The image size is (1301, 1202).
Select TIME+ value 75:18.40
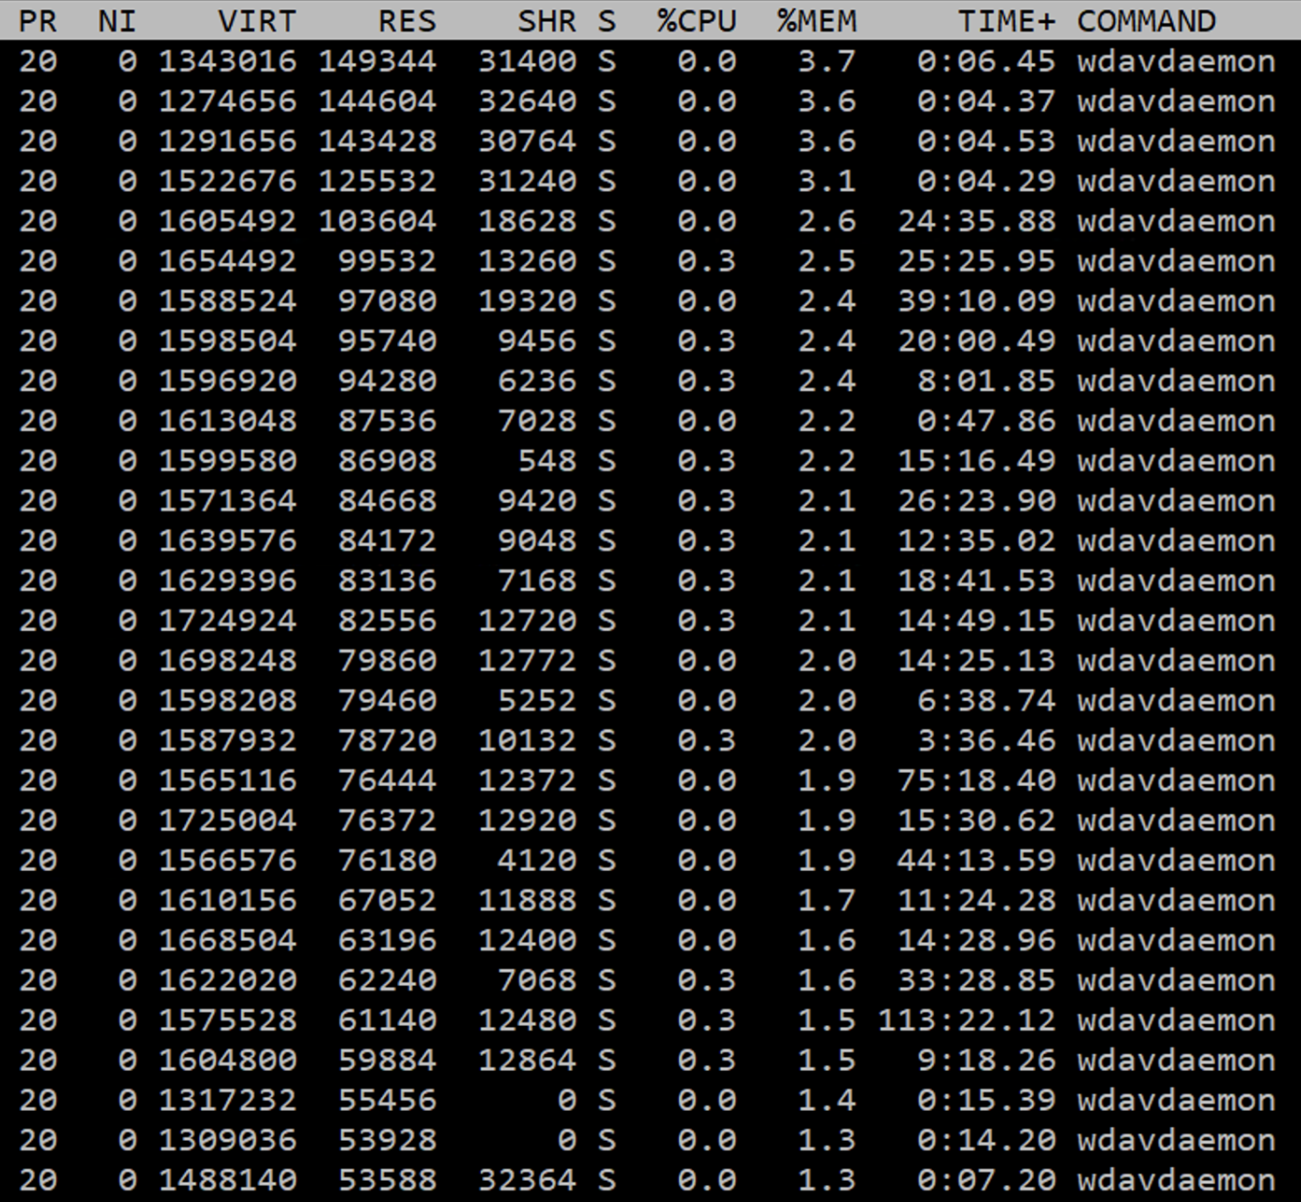pyautogui.click(x=976, y=781)
